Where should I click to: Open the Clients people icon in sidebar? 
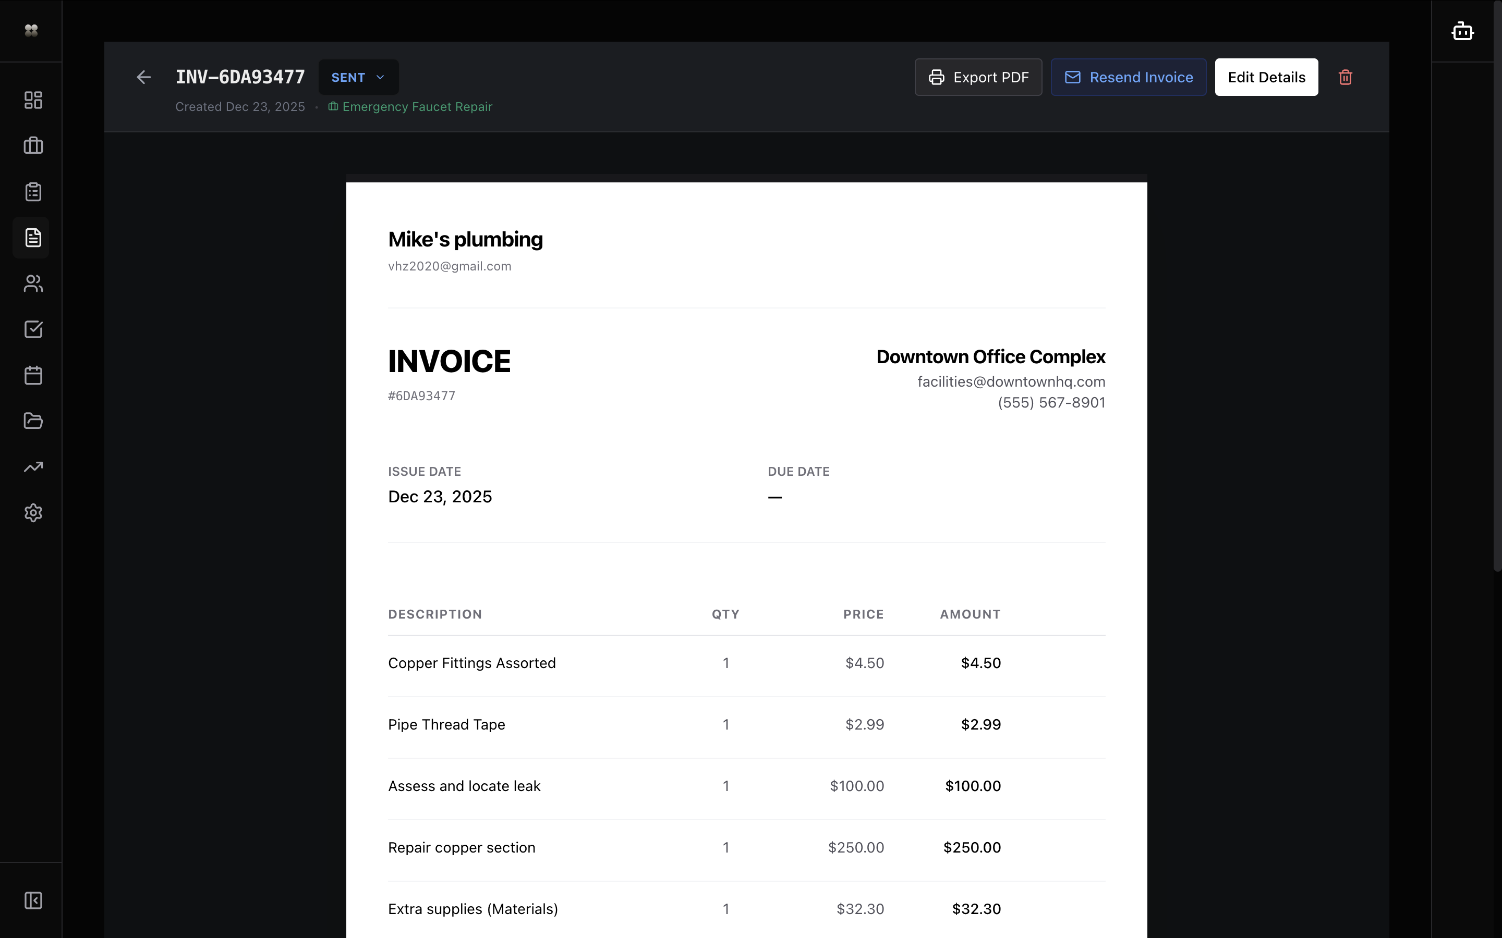pos(32,283)
